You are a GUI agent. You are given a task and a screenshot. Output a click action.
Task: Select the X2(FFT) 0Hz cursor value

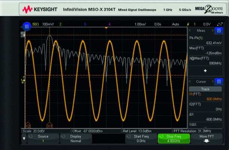pyautogui.click(x=205, y=107)
